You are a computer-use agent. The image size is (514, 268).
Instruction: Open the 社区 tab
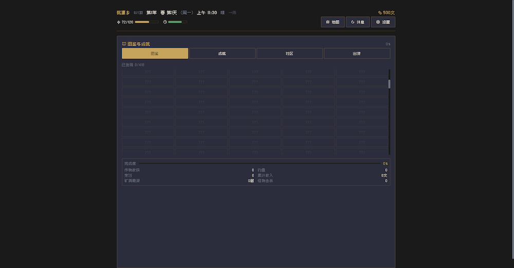tap(289, 53)
